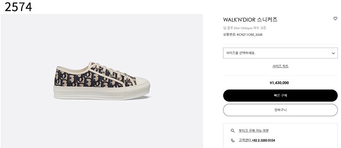
Task: Expand size list via chevron arrow
Action: [x=333, y=53]
